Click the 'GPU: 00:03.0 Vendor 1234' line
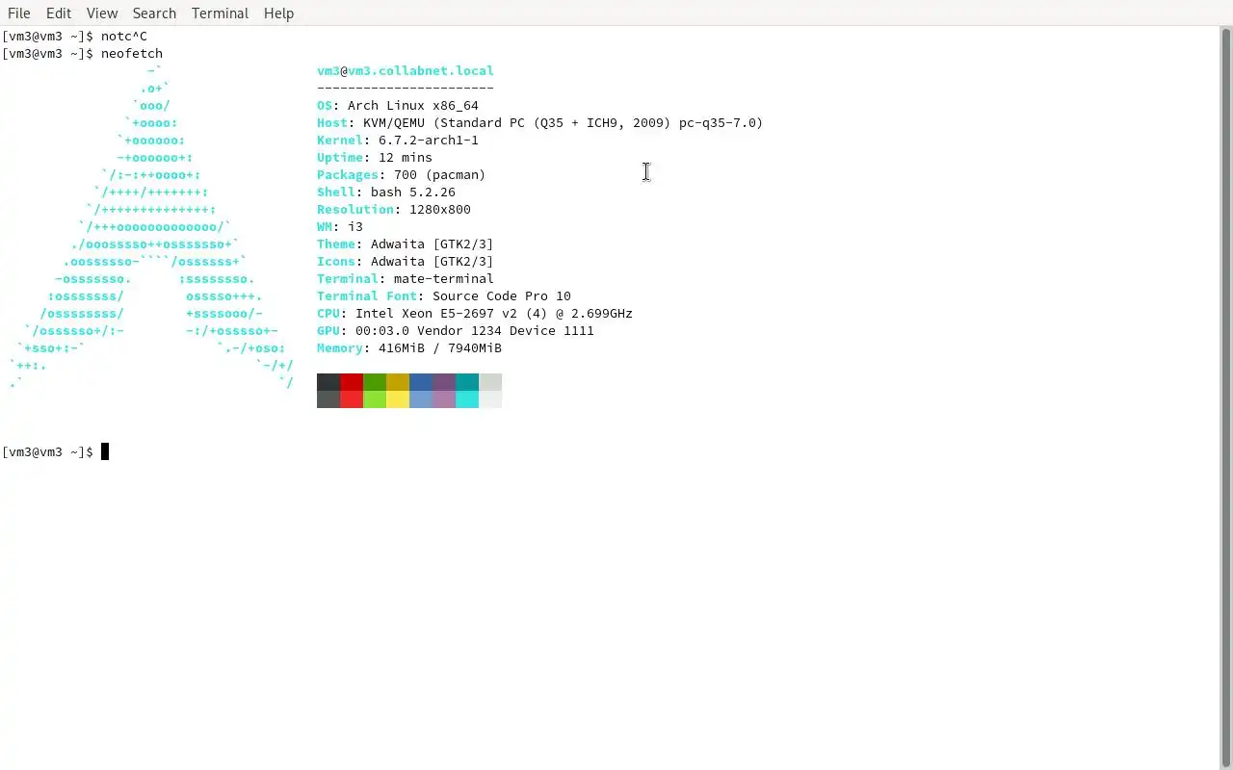The width and height of the screenshot is (1233, 770). (456, 330)
